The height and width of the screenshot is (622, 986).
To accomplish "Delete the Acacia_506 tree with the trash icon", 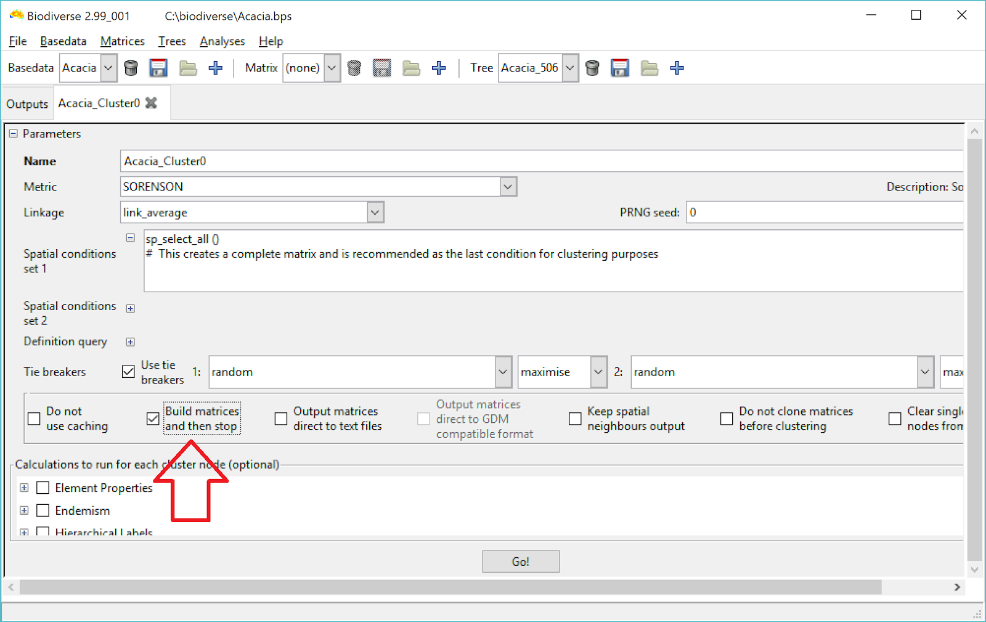I will (x=592, y=68).
